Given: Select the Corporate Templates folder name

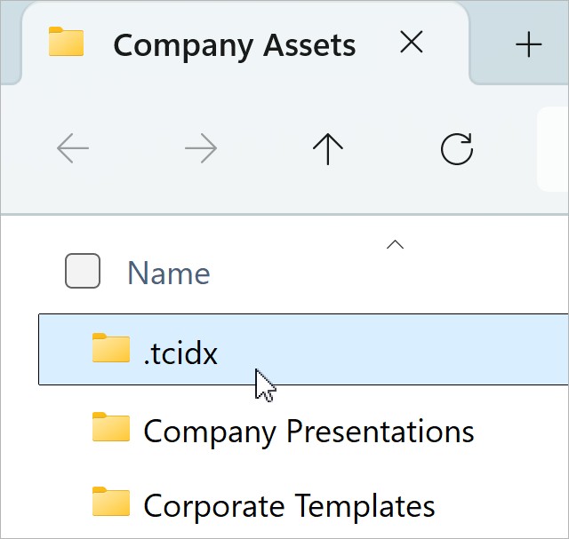Looking at the screenshot, I should (x=289, y=506).
